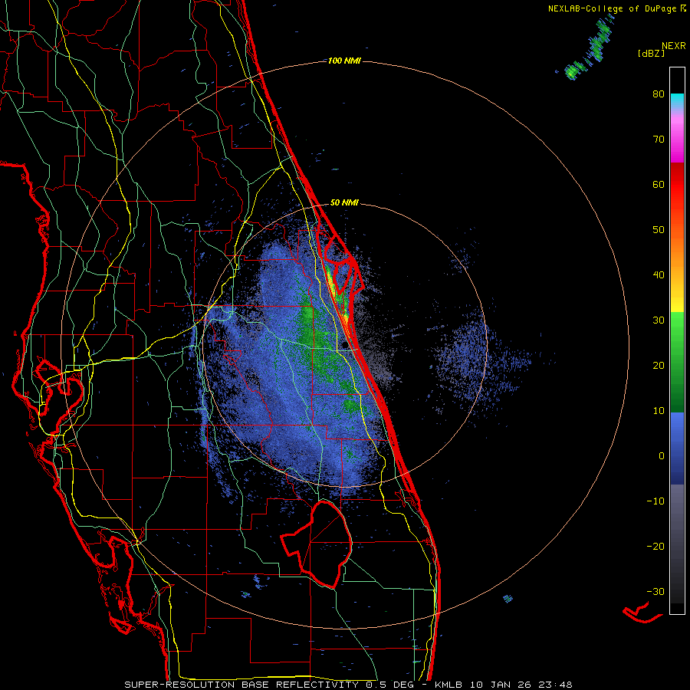The height and width of the screenshot is (690, 690).
Task: Click the NEXLAB-College of DuPage credit text
Action: coord(613,8)
